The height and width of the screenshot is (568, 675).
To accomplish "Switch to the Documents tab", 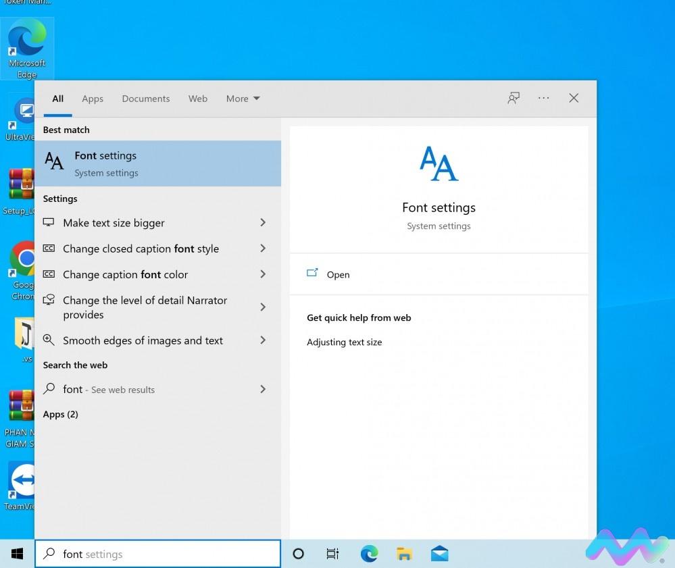I will (x=146, y=99).
